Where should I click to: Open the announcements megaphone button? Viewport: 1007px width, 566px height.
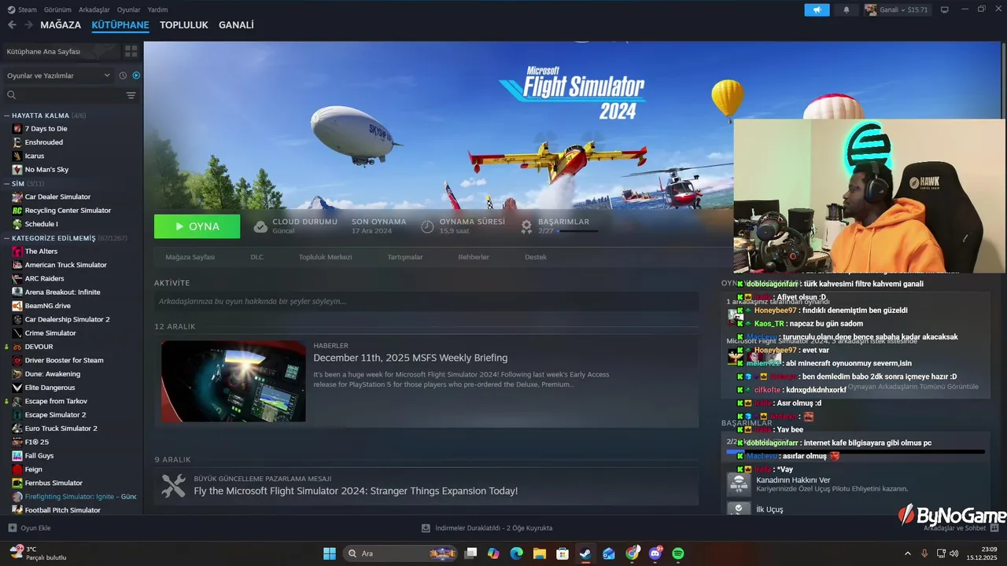pyautogui.click(x=817, y=9)
